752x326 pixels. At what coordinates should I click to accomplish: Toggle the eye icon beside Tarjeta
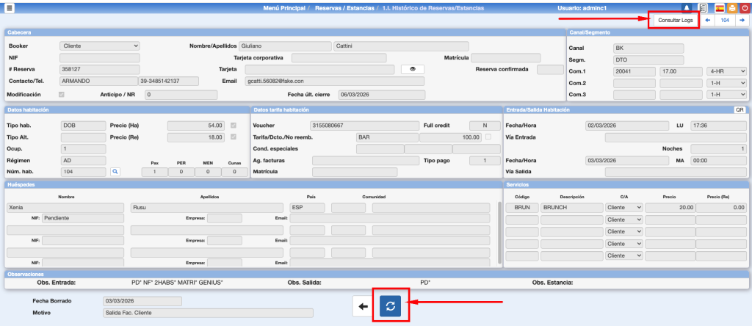tap(413, 69)
